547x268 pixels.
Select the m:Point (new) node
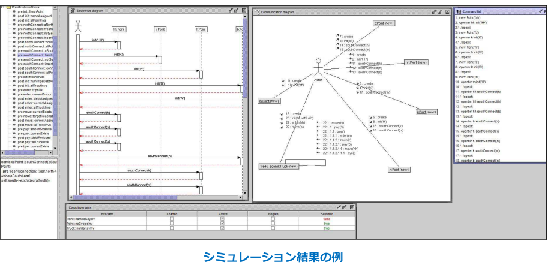pos(270,100)
